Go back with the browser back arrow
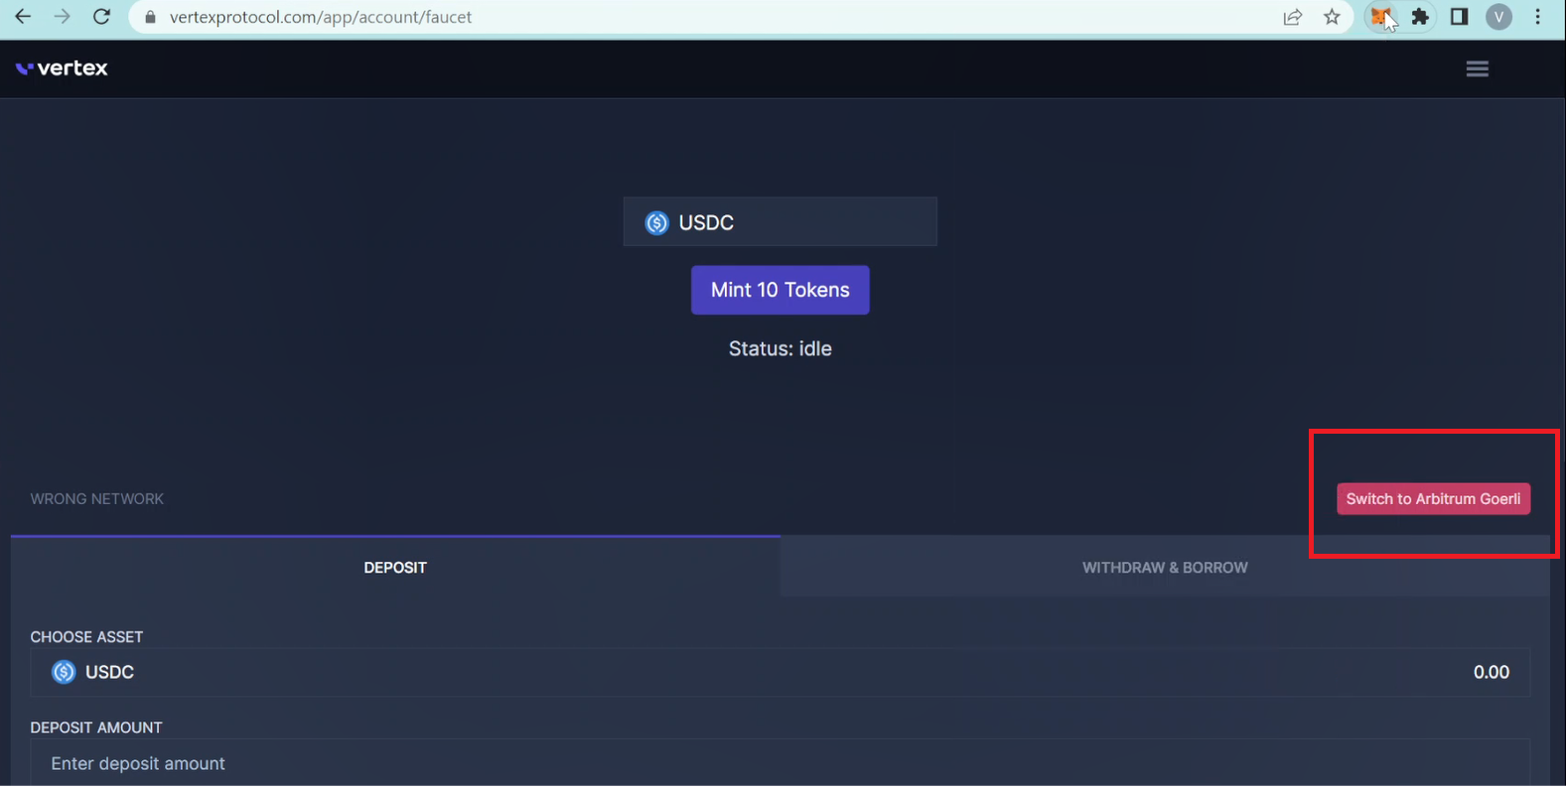1566x787 pixels. pos(22,17)
